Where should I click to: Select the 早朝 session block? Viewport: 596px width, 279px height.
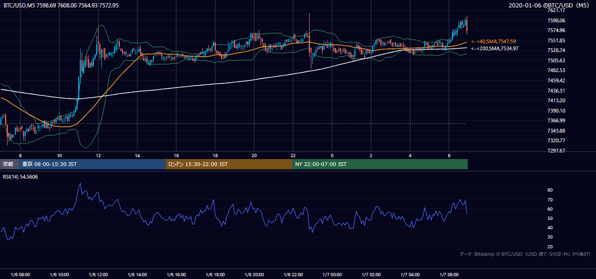pyautogui.click(x=9, y=164)
